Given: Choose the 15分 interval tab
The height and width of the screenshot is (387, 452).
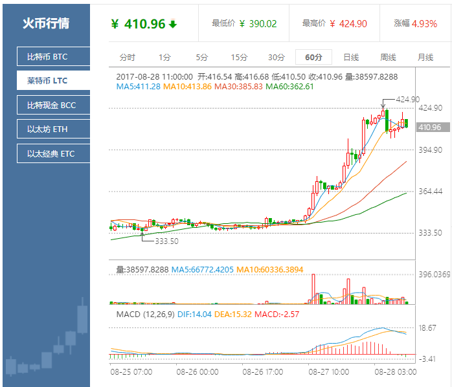Looking at the screenshot, I should point(239,57).
